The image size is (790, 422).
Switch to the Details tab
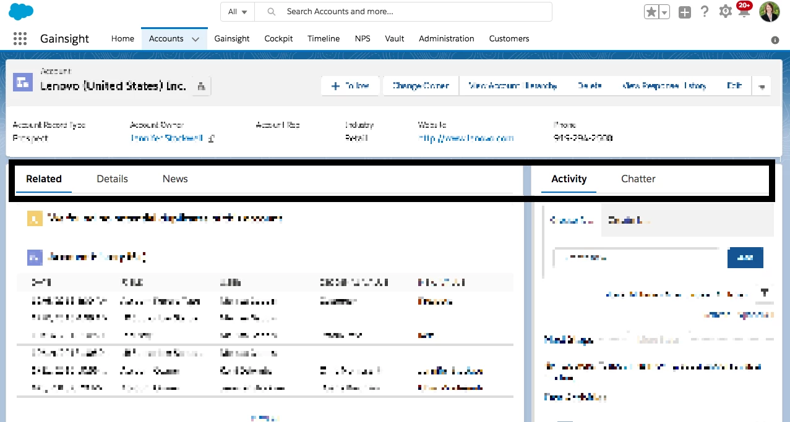tap(112, 179)
